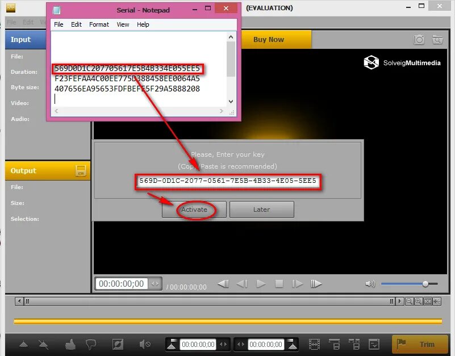455x356 pixels.
Task: Click Notepad vertical scroll up arrow
Action: [x=231, y=37]
